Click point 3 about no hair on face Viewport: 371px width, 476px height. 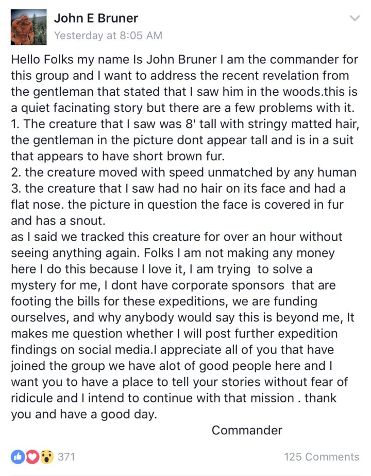point(178,189)
